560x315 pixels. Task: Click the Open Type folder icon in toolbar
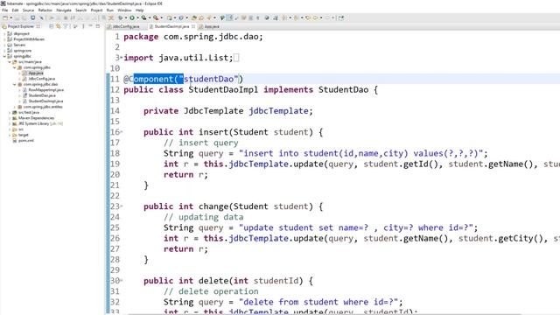194,17
